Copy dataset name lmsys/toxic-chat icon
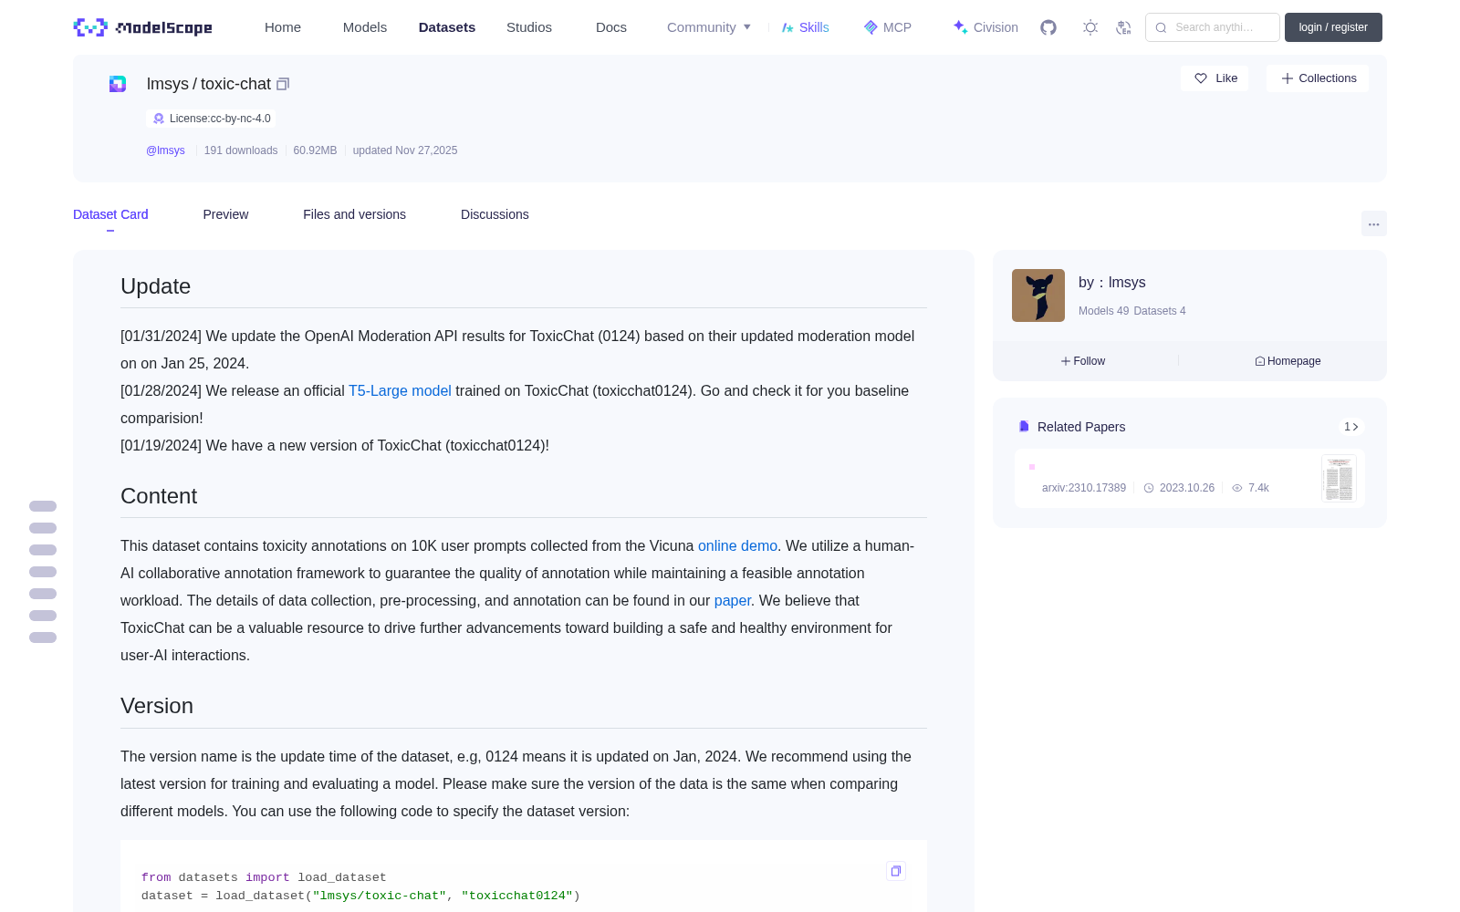 tap(283, 84)
